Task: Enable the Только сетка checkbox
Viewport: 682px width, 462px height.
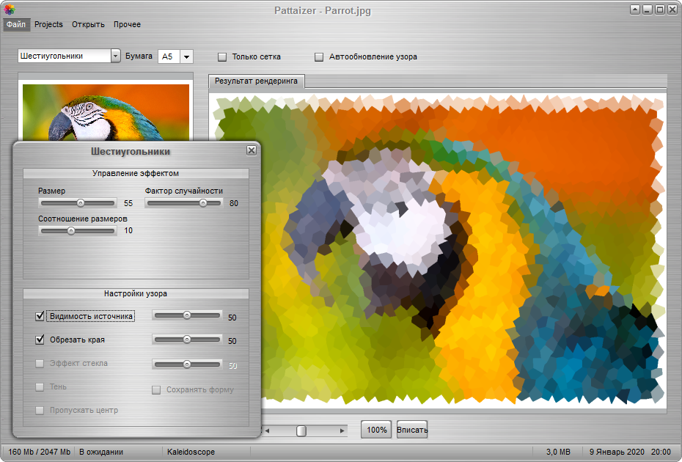Action: (222, 57)
